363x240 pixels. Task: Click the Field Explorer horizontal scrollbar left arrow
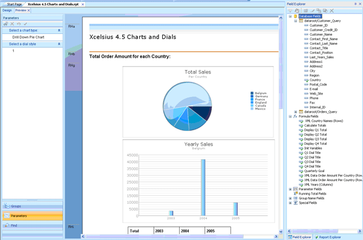tap(289, 231)
